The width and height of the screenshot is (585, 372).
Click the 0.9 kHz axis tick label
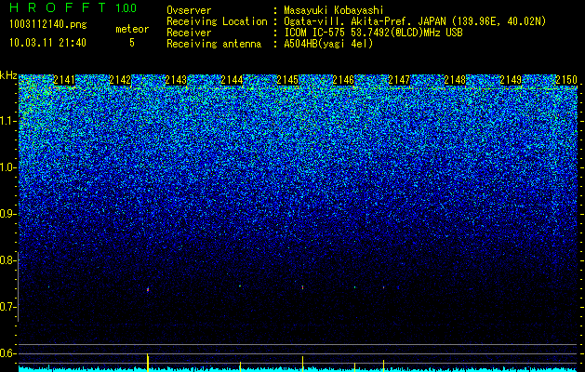pyautogui.click(x=7, y=214)
